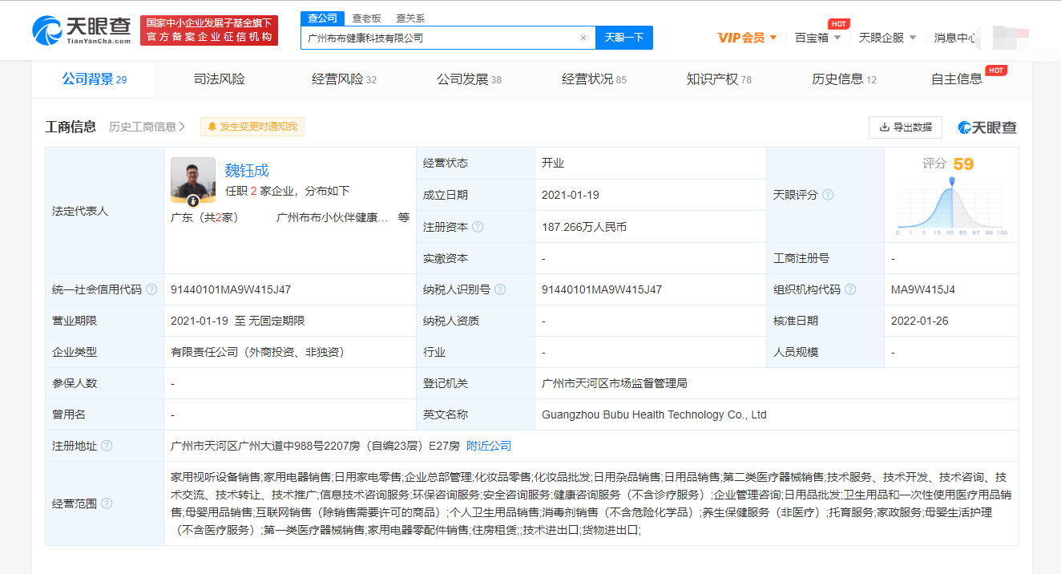
Task: Click the 法定代表人 row label
Action: 79,211
